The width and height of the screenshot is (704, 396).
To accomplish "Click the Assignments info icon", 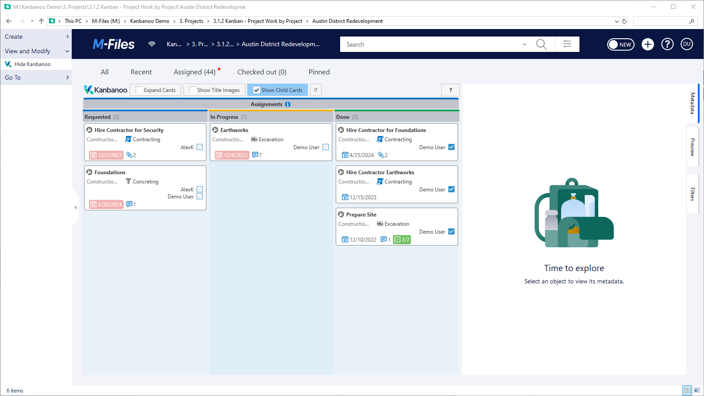I will (288, 104).
